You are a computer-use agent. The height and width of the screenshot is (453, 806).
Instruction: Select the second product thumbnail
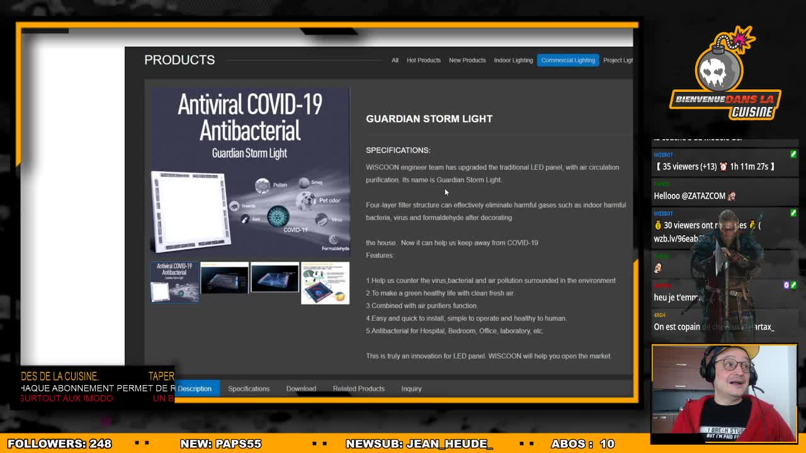[x=224, y=278]
